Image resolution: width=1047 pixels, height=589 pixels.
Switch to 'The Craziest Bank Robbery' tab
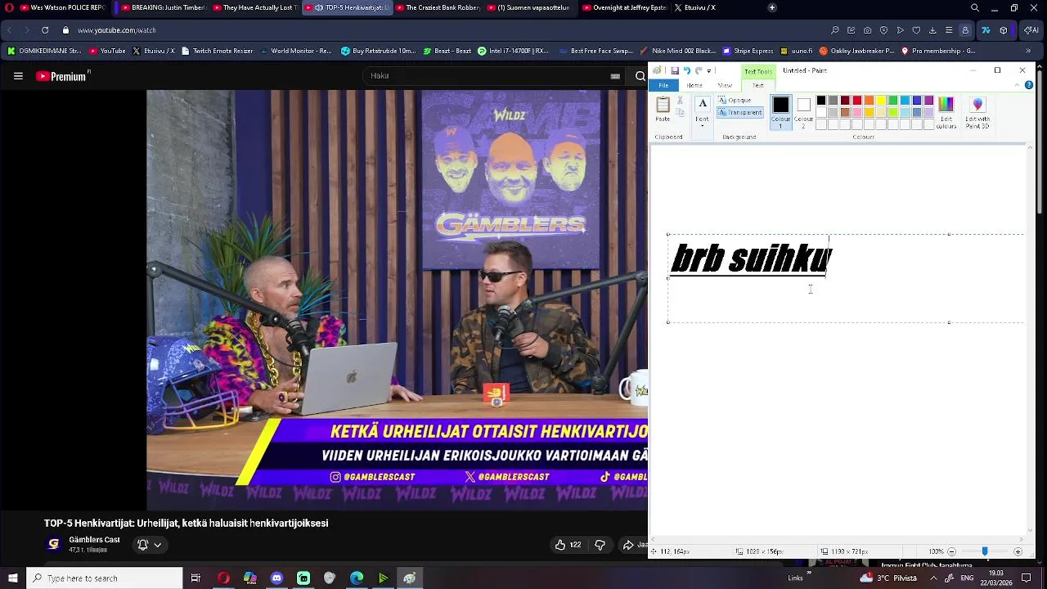pos(438,7)
